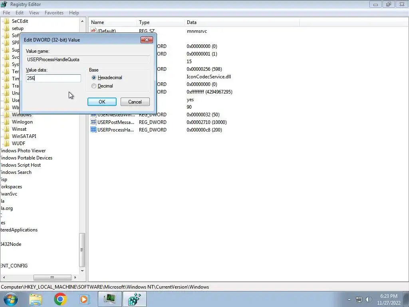Click the data IconCodecService.dll
The width and height of the screenshot is (409, 307).
click(x=208, y=77)
